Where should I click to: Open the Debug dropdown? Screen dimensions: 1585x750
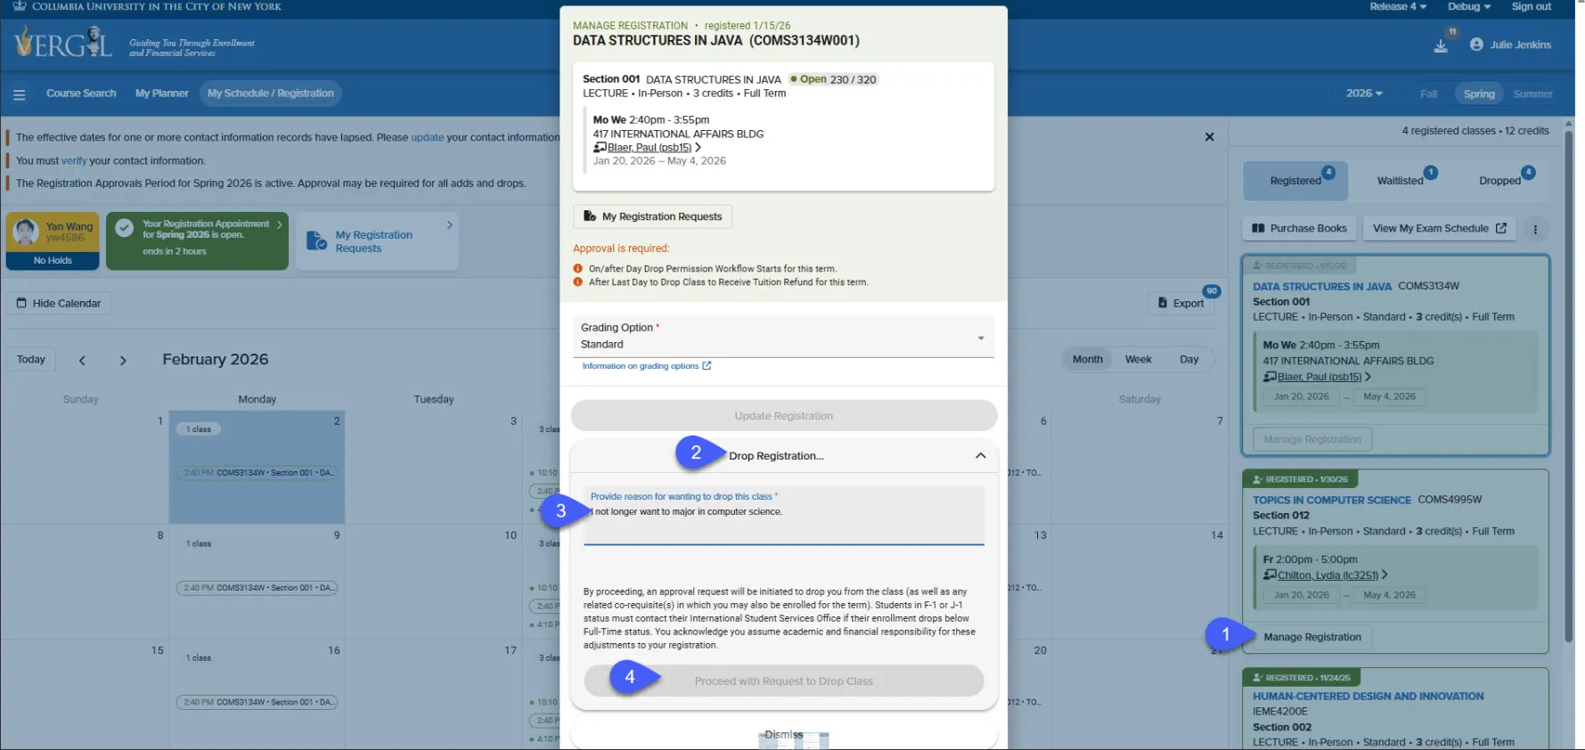click(1468, 6)
